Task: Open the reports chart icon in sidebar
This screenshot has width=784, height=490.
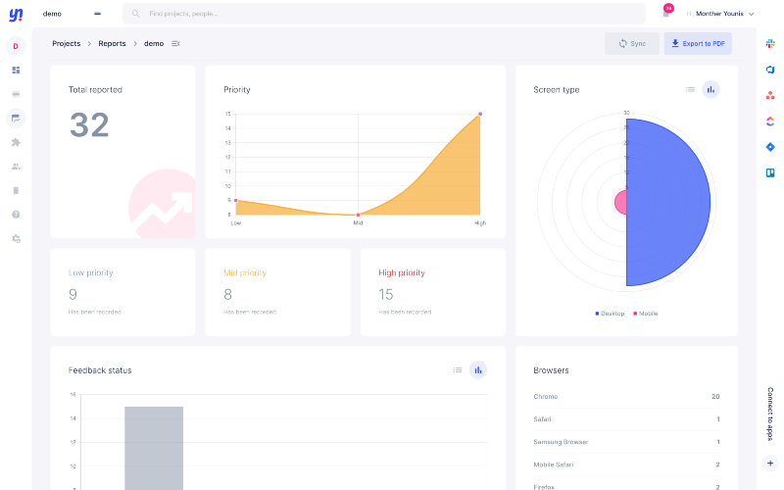Action: tap(16, 119)
